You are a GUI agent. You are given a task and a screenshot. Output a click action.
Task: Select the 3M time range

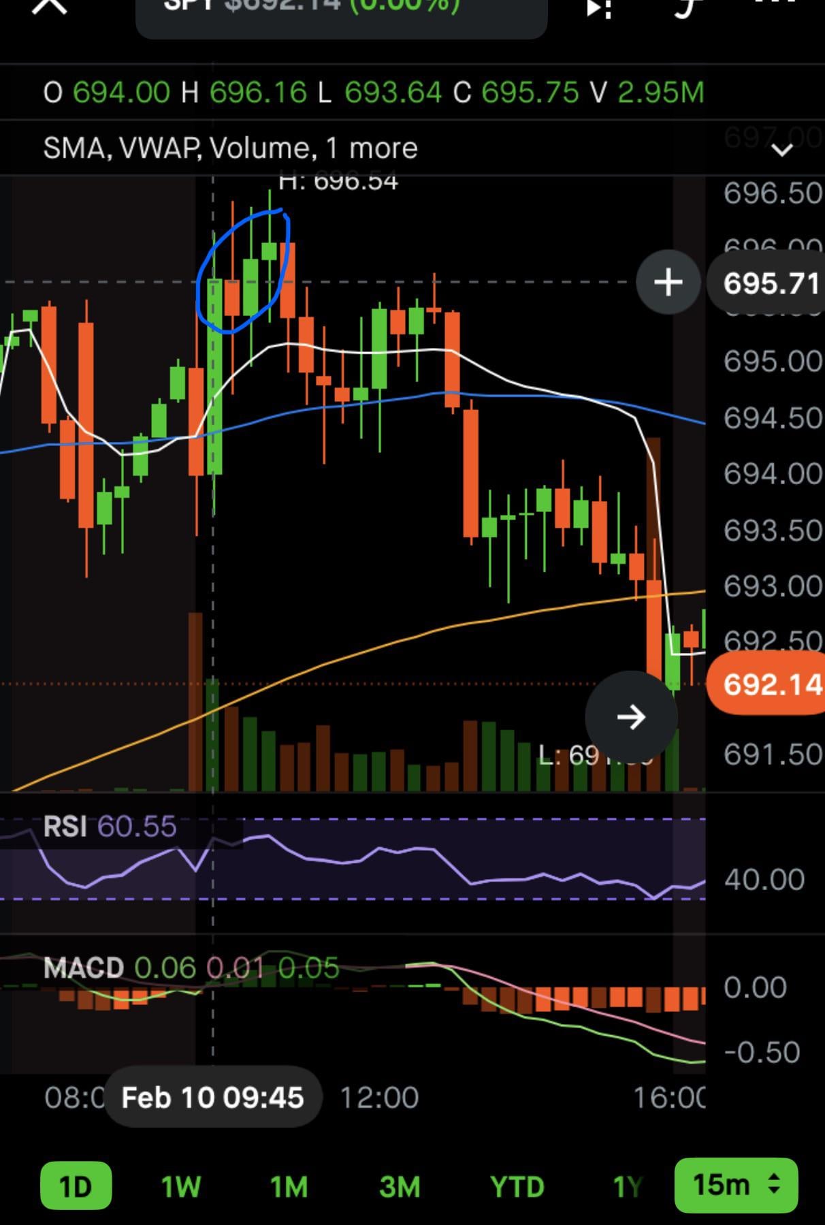(x=400, y=1186)
